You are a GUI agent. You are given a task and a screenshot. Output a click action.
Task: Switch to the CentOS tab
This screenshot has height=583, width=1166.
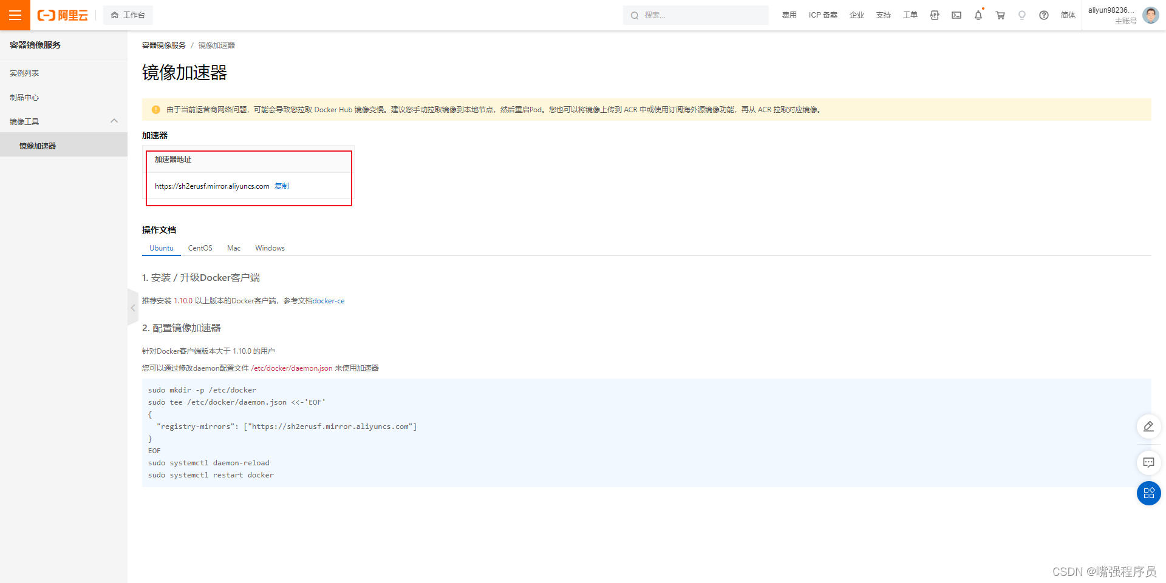click(200, 248)
